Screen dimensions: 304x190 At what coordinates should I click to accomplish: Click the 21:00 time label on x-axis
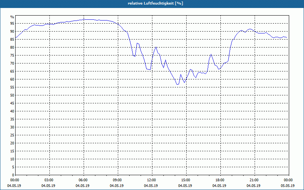[x=255, y=180]
